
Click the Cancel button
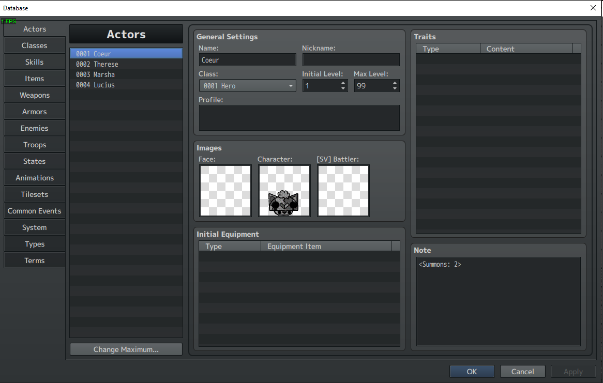[522, 372]
